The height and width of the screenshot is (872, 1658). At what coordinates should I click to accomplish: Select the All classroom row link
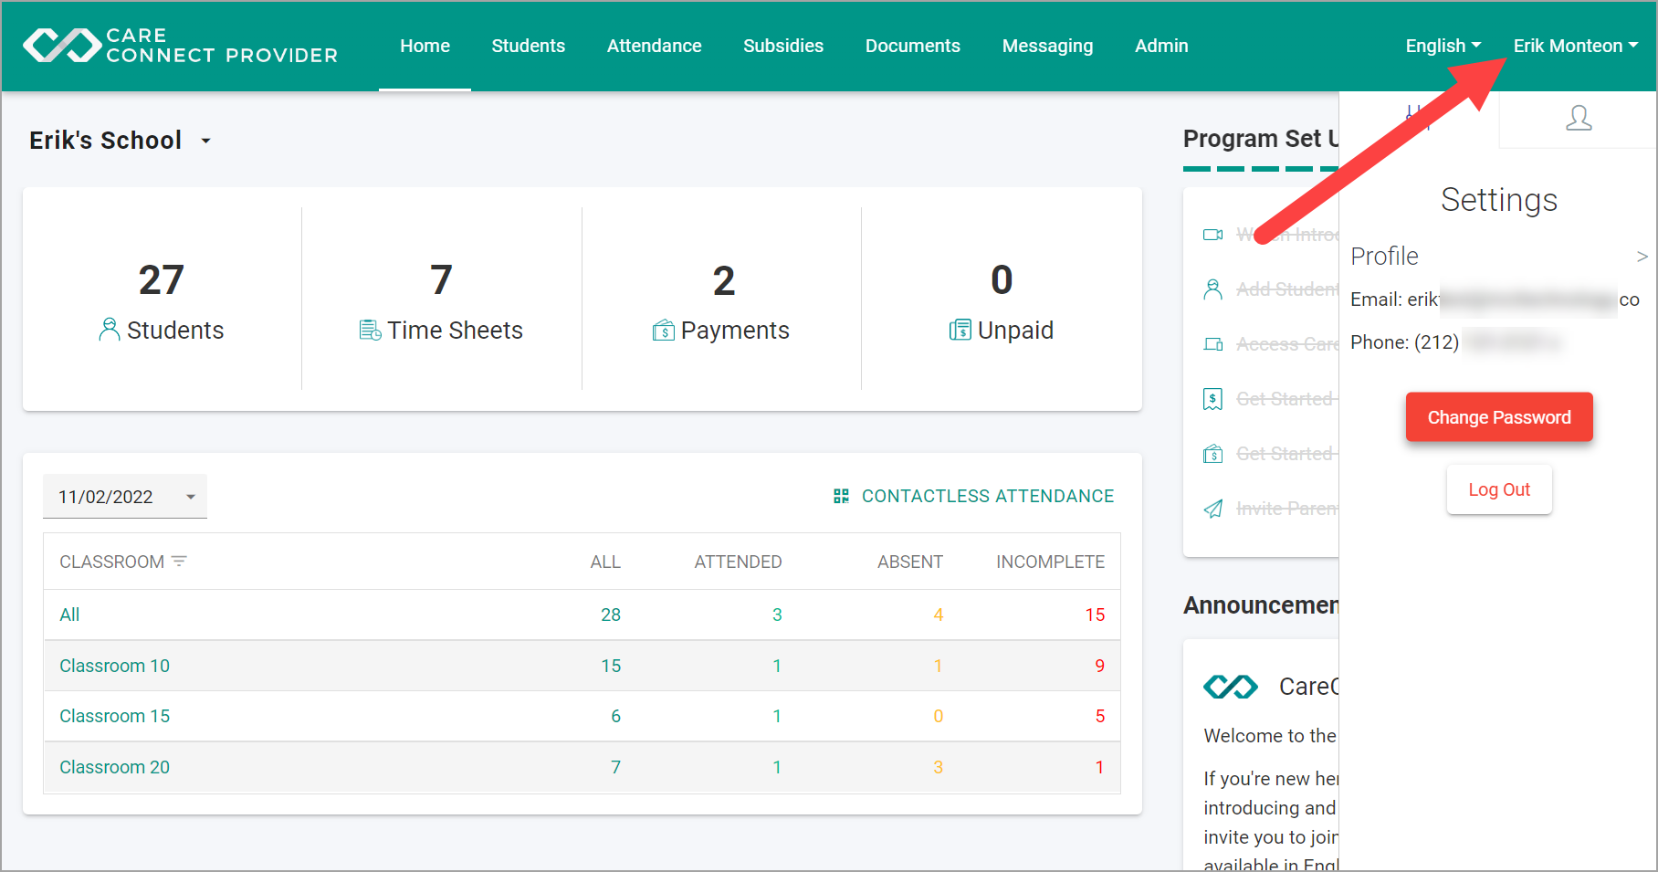pyautogui.click(x=69, y=615)
